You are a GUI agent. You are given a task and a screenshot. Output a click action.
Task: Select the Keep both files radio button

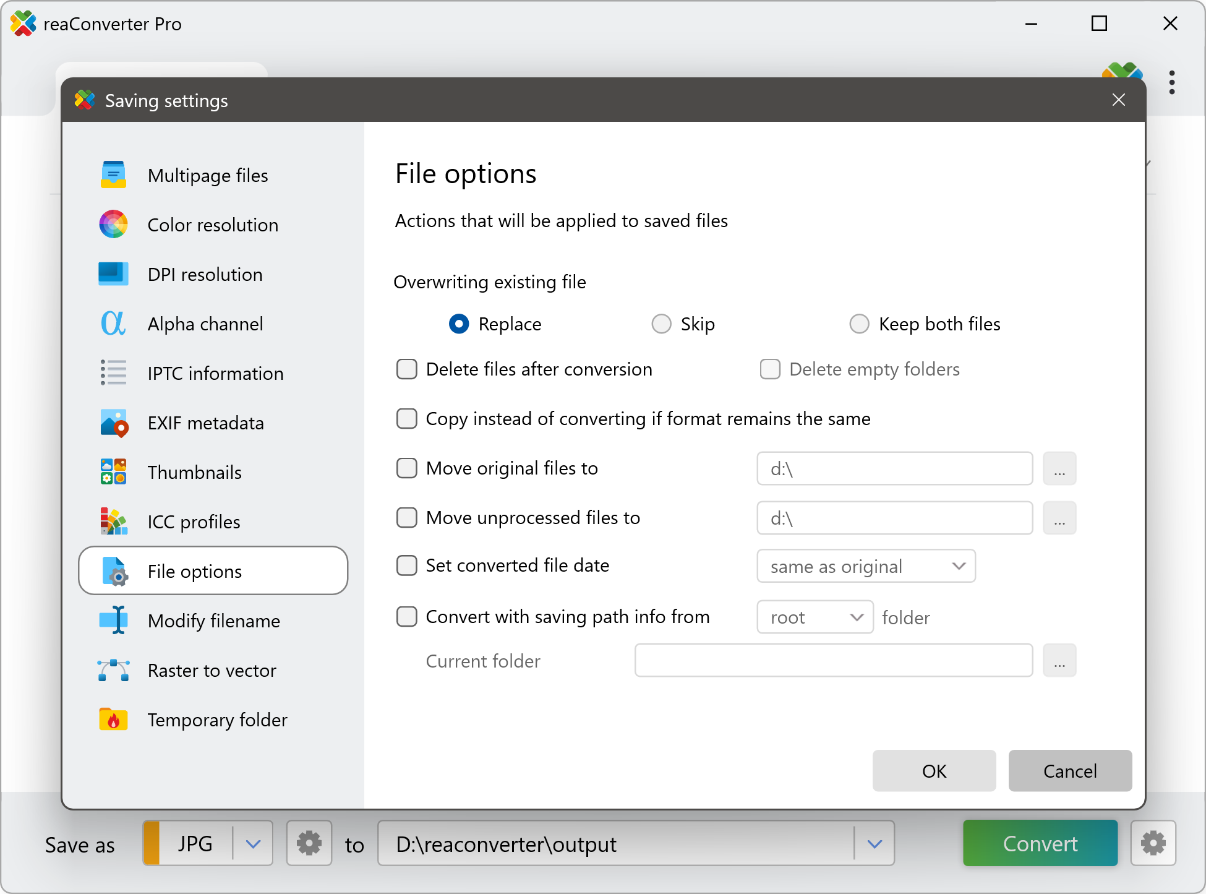point(860,324)
